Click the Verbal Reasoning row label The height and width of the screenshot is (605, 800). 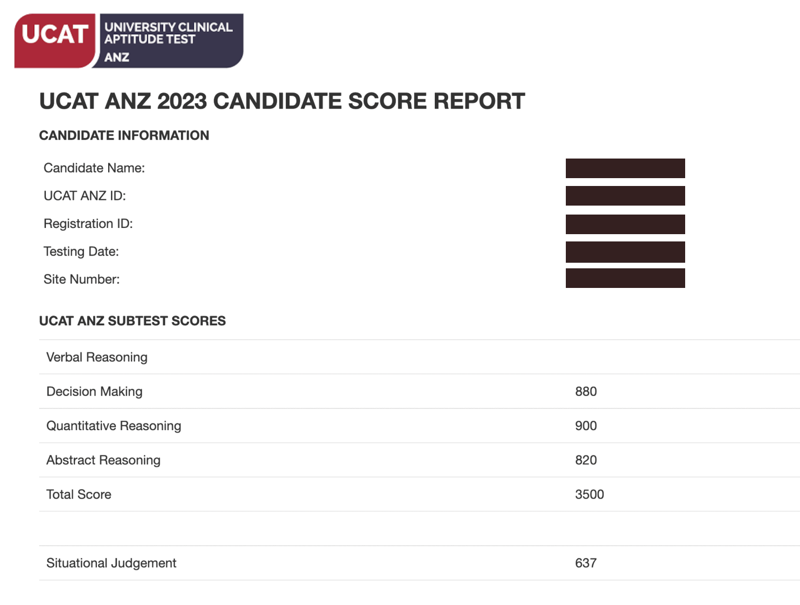point(97,357)
